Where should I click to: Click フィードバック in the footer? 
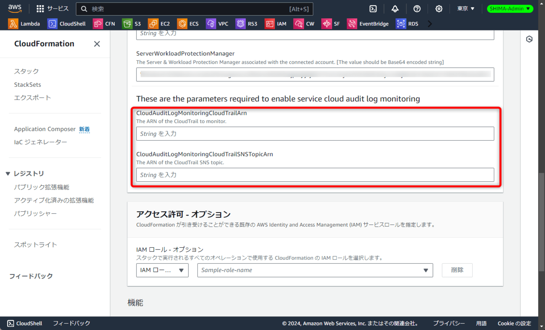tap(71, 323)
